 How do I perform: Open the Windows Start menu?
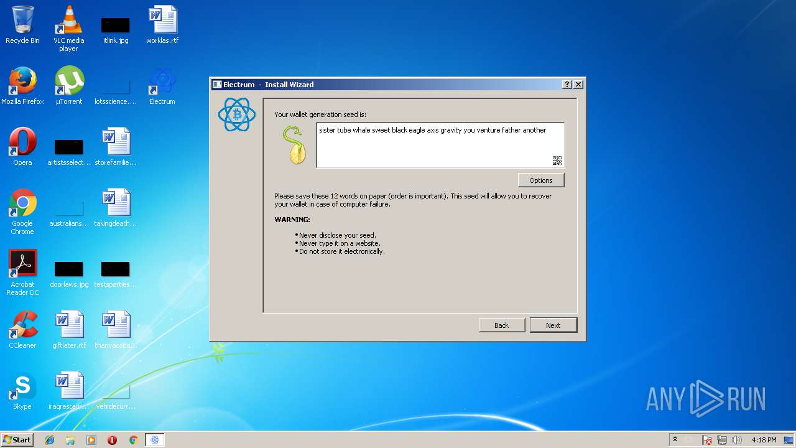pos(17,439)
